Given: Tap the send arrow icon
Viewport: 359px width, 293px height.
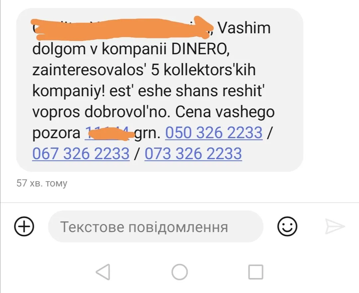Looking at the screenshot, I should pos(335,226).
